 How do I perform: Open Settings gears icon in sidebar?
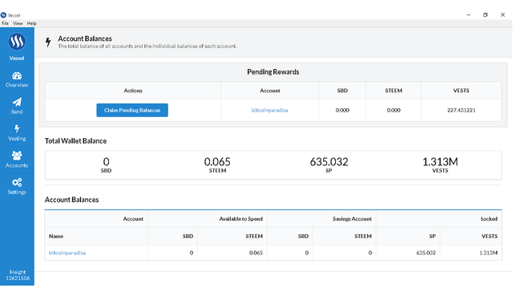pyautogui.click(x=17, y=182)
